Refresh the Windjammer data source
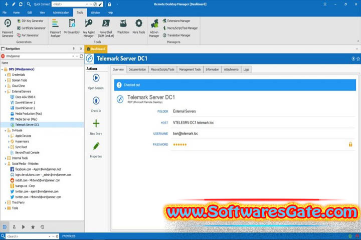Screen dimensions: 361x240 click(81, 56)
